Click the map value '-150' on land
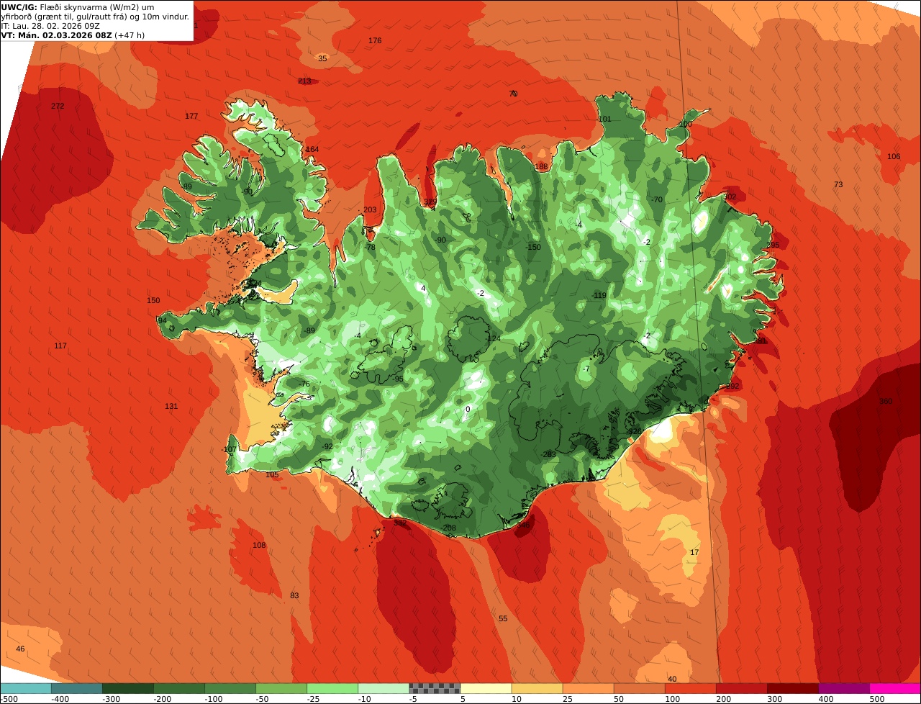Viewport: 921px width, 704px height. (533, 248)
